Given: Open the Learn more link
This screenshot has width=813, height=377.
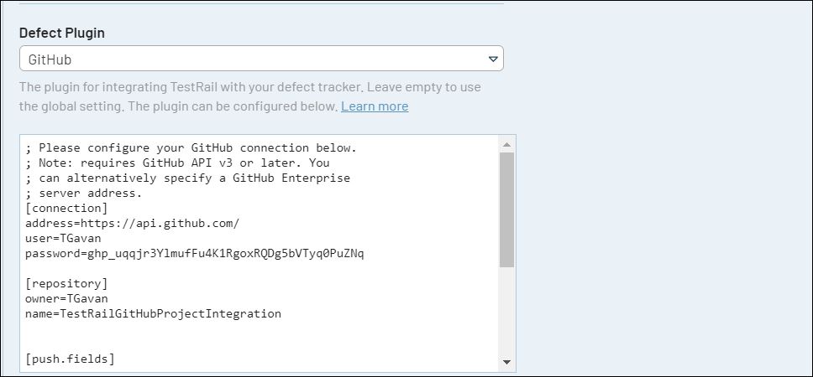Looking at the screenshot, I should [375, 106].
